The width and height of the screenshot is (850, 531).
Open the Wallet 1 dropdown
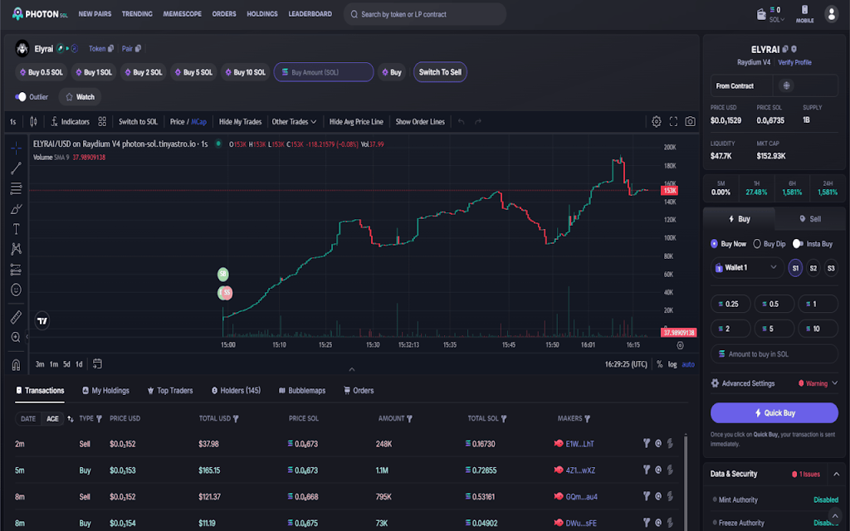747,268
